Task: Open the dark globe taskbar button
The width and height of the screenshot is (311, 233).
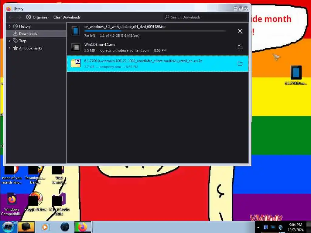Action: 65,227
